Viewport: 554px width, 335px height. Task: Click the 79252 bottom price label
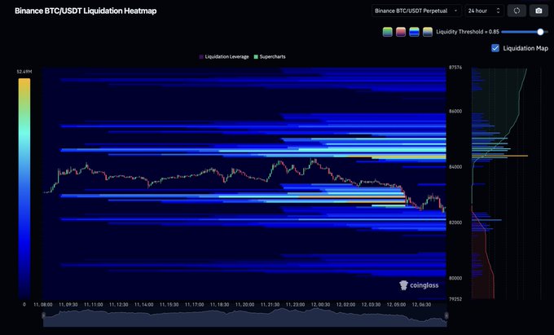(x=455, y=299)
